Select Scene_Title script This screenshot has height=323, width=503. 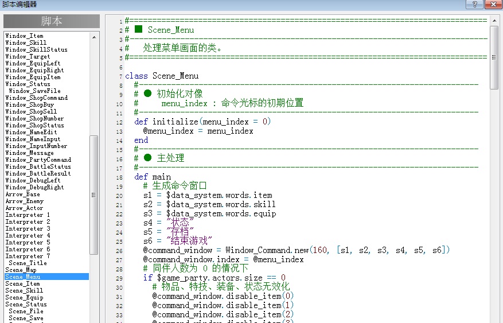(28, 263)
